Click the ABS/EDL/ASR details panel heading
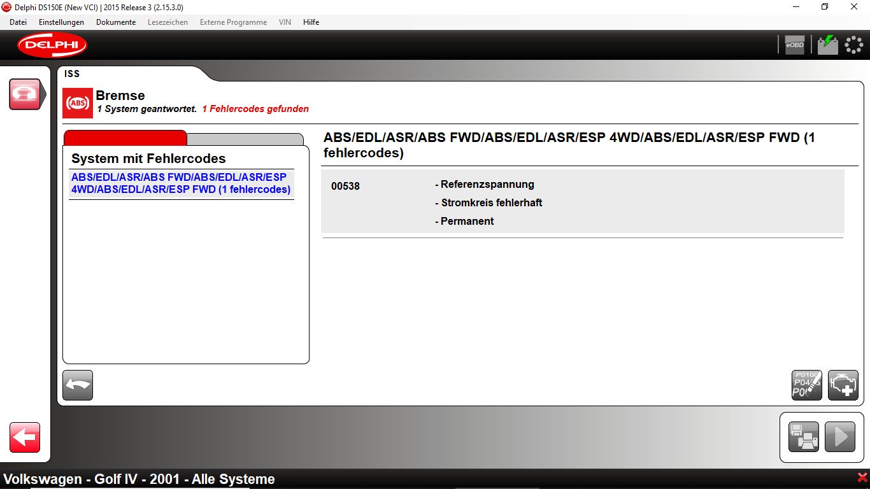Viewport: 870px width, 489px height. pos(569,145)
